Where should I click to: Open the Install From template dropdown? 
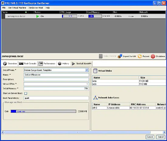(x=56, y=70)
